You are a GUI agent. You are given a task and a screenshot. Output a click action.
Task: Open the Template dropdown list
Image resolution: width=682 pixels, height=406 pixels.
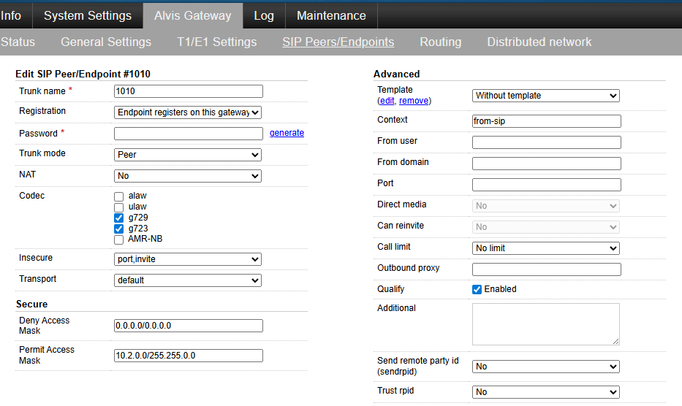545,96
